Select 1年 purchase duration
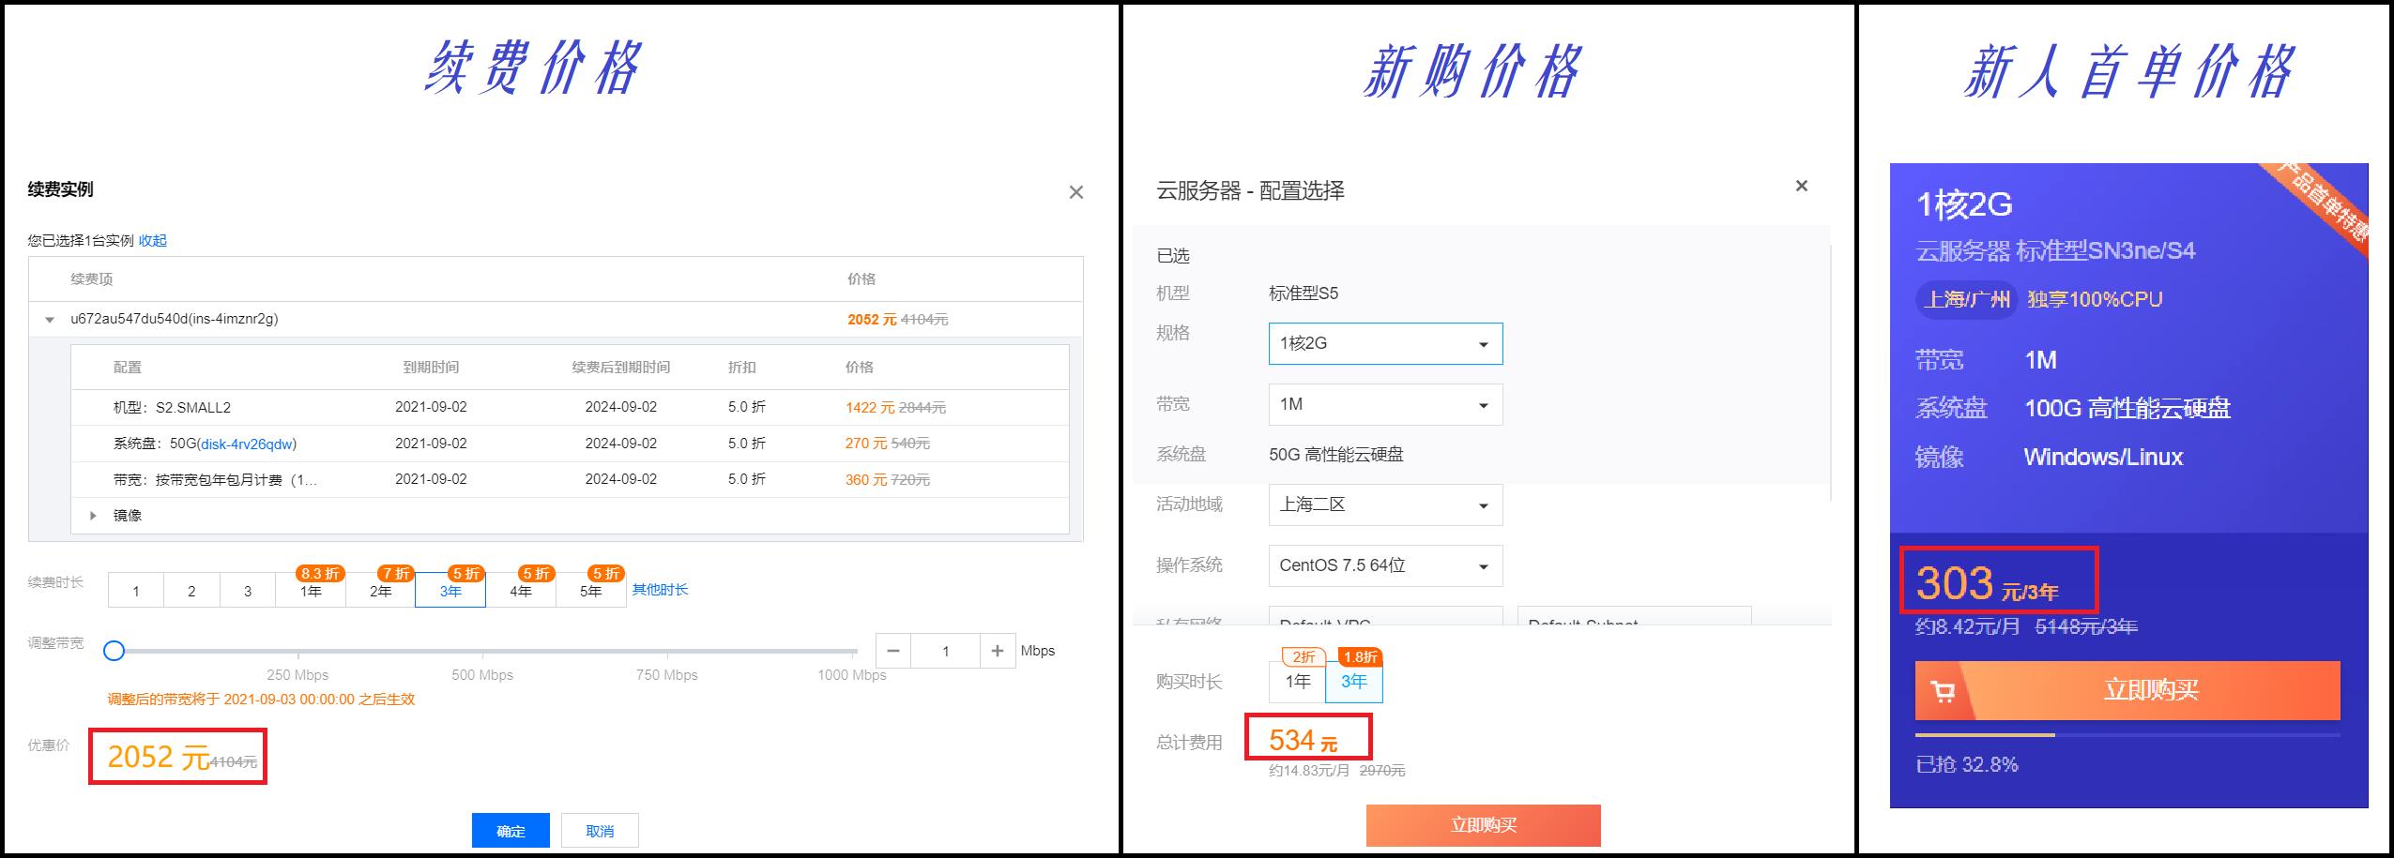The width and height of the screenshot is (2394, 858). coord(1298,682)
